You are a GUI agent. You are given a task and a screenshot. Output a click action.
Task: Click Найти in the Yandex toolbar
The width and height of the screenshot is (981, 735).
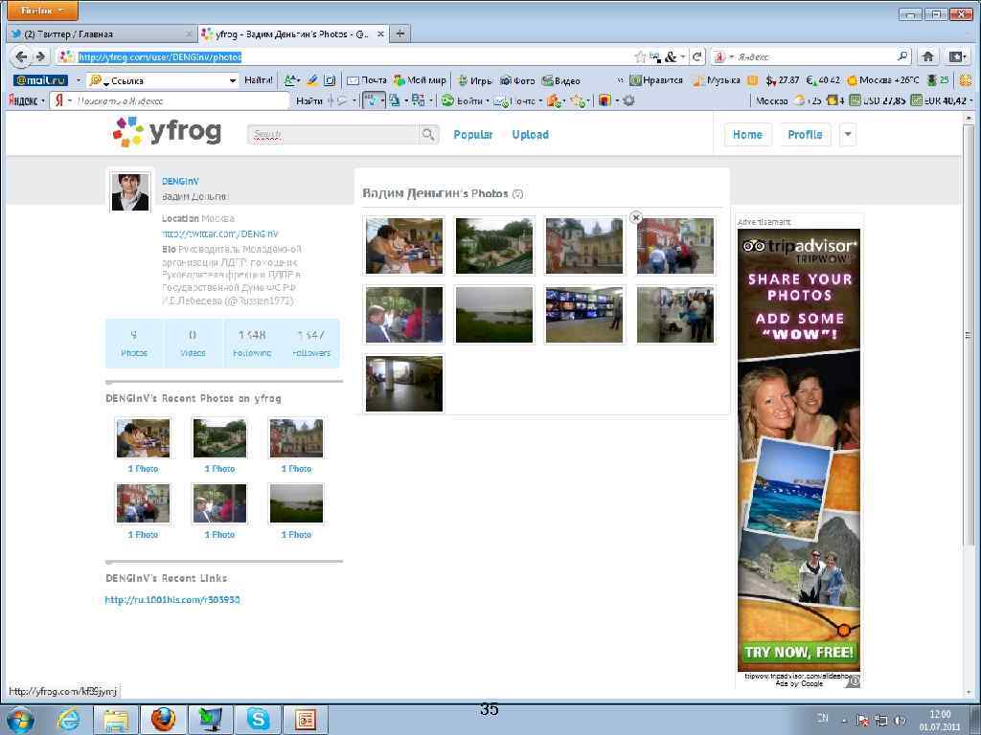[309, 100]
